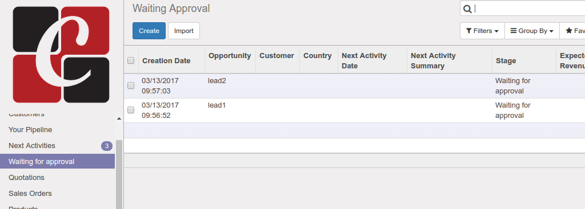Open the Group By dropdown

click(x=532, y=31)
